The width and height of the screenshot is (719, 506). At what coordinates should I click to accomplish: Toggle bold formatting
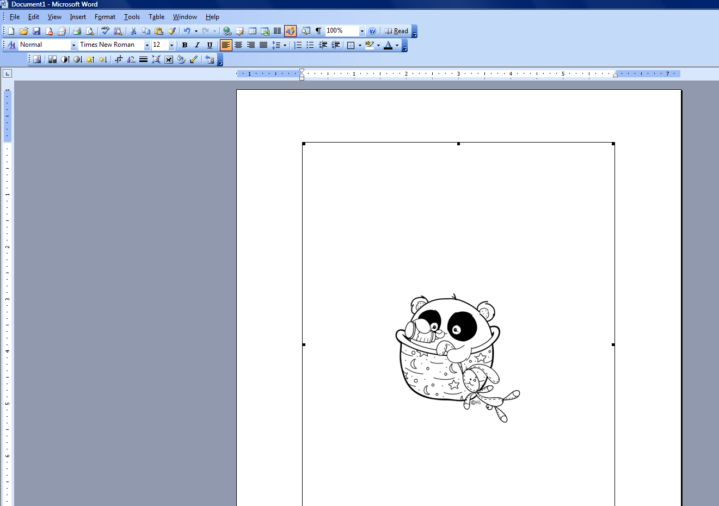185,45
